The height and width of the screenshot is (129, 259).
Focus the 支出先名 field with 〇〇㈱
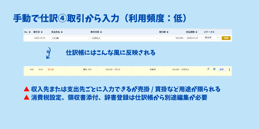coord(70,38)
